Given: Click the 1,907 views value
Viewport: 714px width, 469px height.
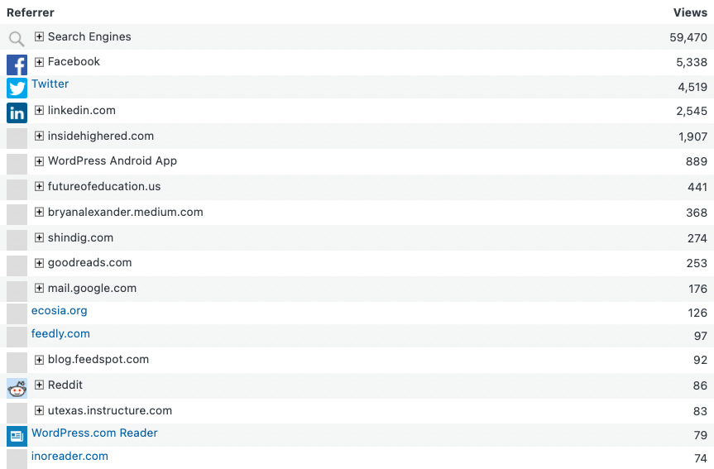Looking at the screenshot, I should (692, 136).
